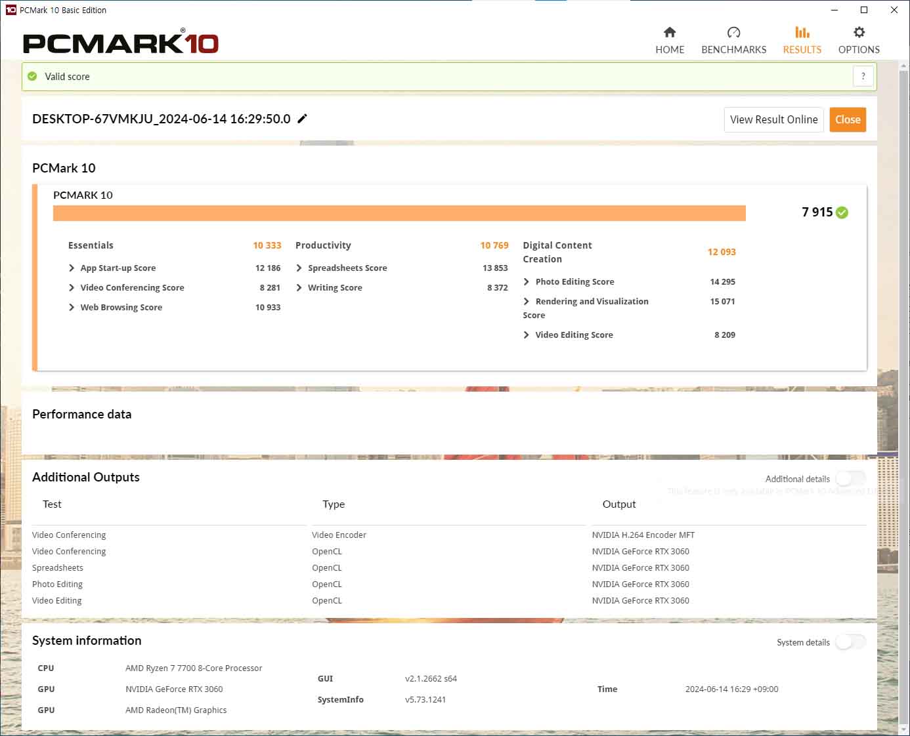
Task: Click the Test column header
Action: (52, 504)
